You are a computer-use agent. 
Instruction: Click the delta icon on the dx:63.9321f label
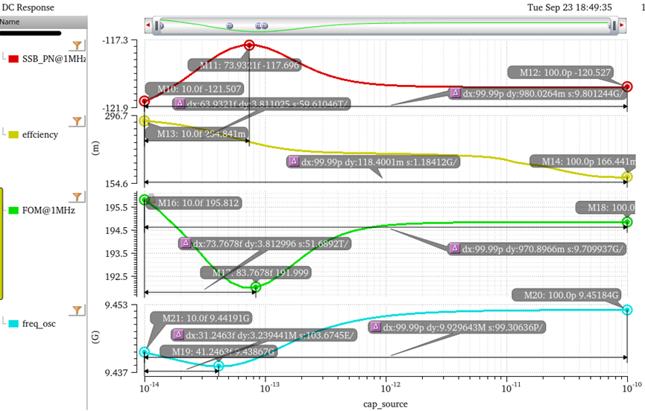(x=179, y=103)
